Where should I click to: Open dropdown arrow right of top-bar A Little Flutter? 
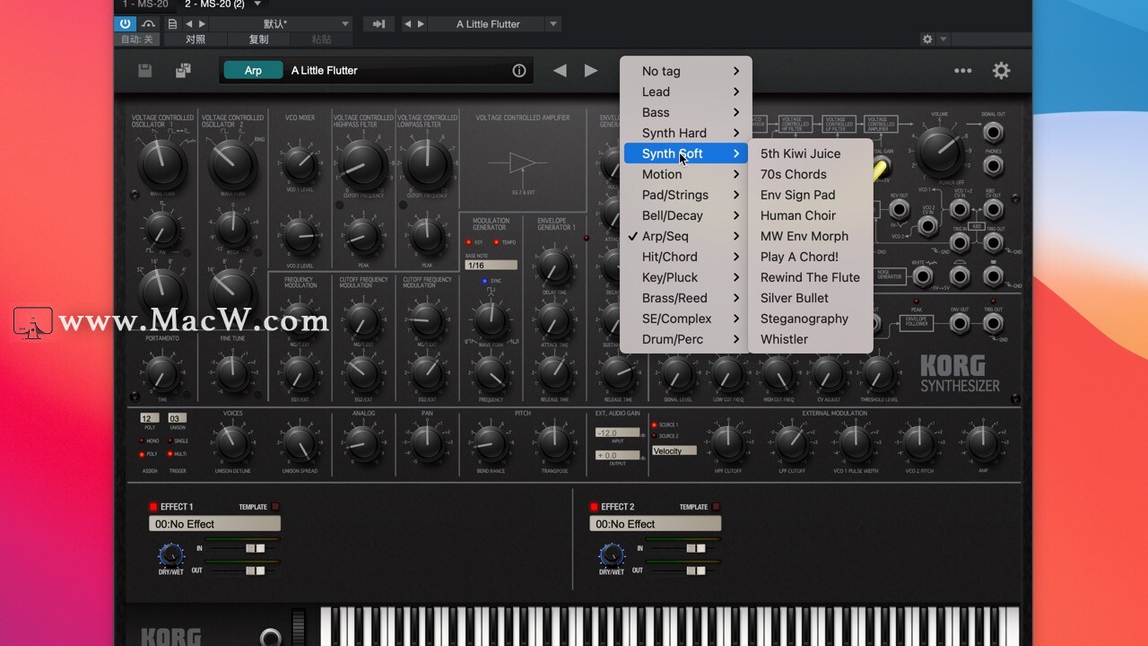click(x=553, y=24)
